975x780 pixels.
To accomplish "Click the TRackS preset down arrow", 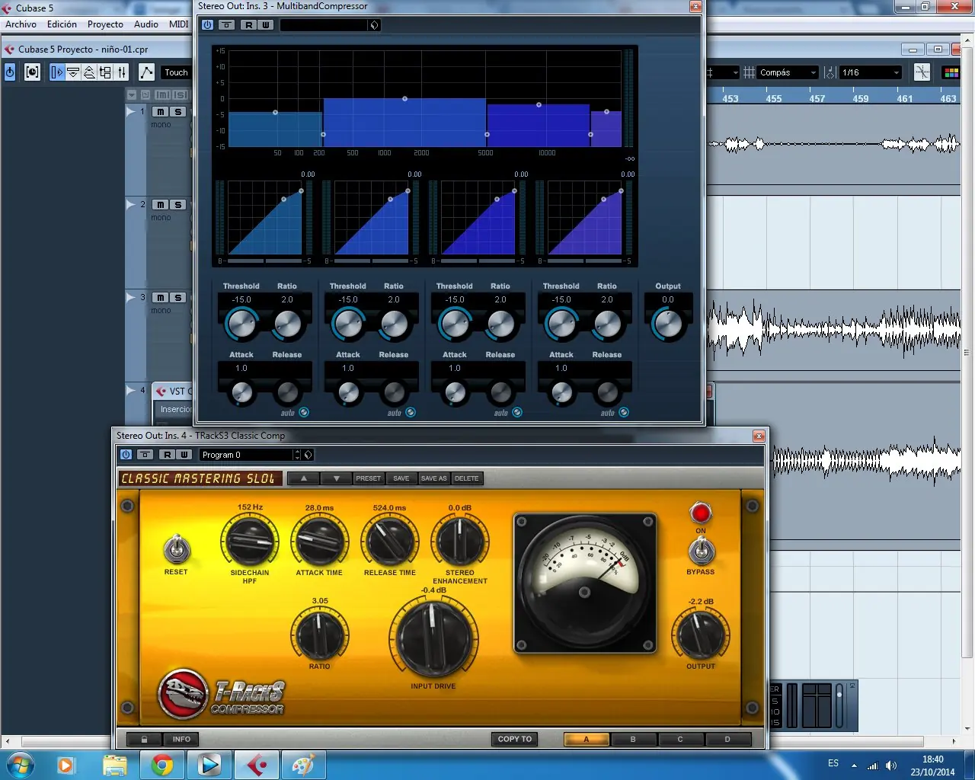I will tap(336, 478).
